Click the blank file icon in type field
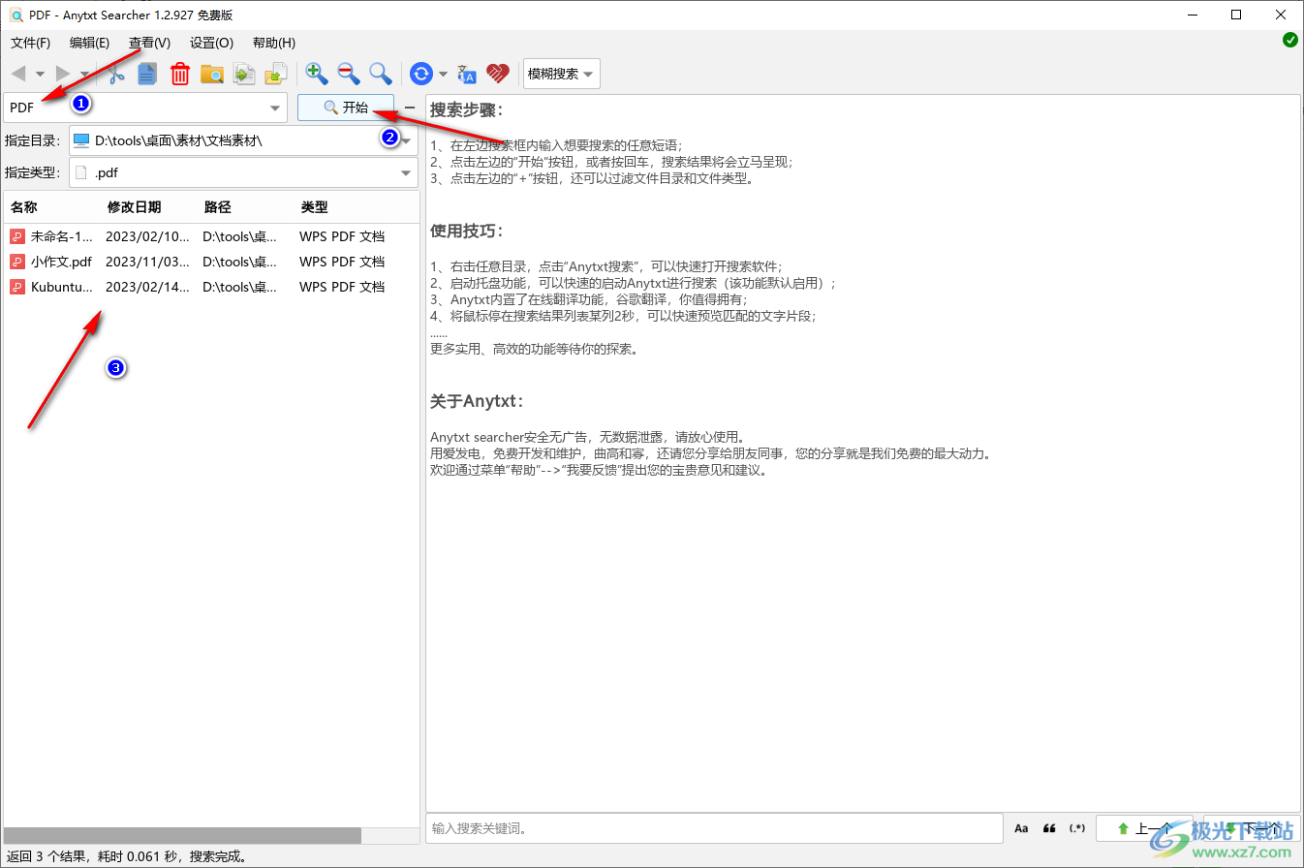This screenshot has width=1304, height=868. 81,173
